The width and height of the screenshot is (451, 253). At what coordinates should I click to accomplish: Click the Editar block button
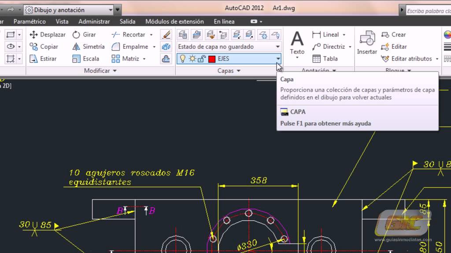pos(394,47)
